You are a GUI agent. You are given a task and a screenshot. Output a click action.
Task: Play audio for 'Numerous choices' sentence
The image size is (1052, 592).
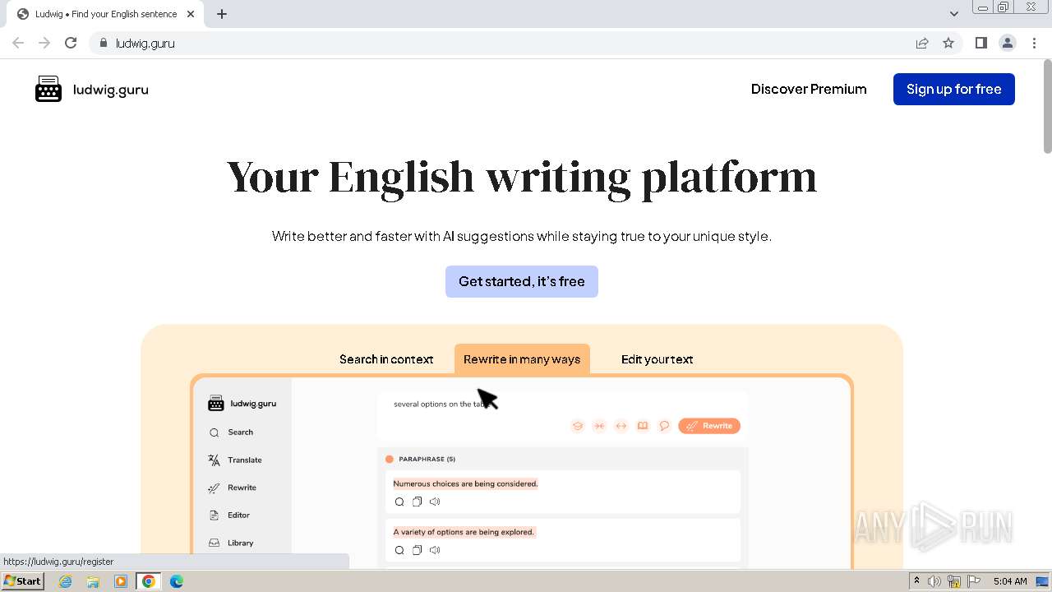click(435, 502)
